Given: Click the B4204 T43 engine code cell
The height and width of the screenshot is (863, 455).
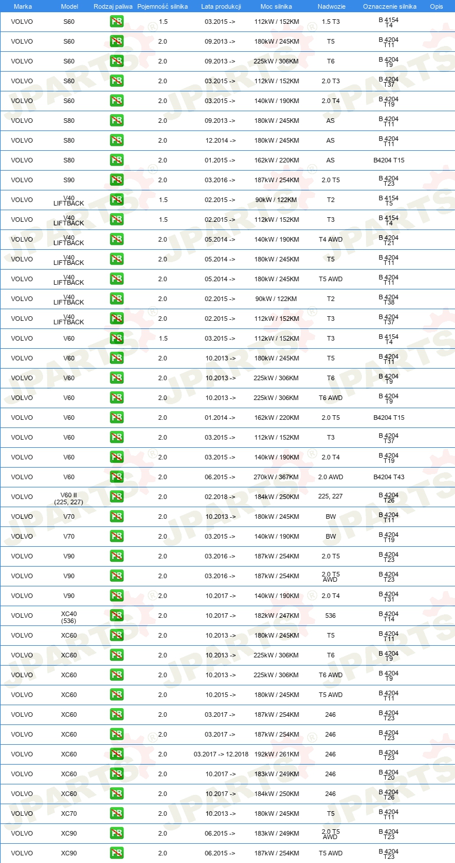Looking at the screenshot, I should (389, 478).
